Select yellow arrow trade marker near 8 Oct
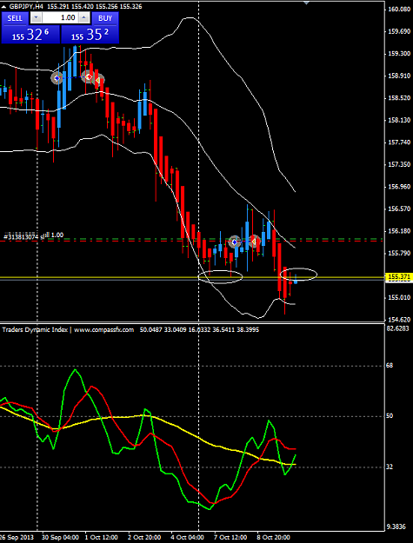Viewport: 413px width, 543px height. [254, 241]
